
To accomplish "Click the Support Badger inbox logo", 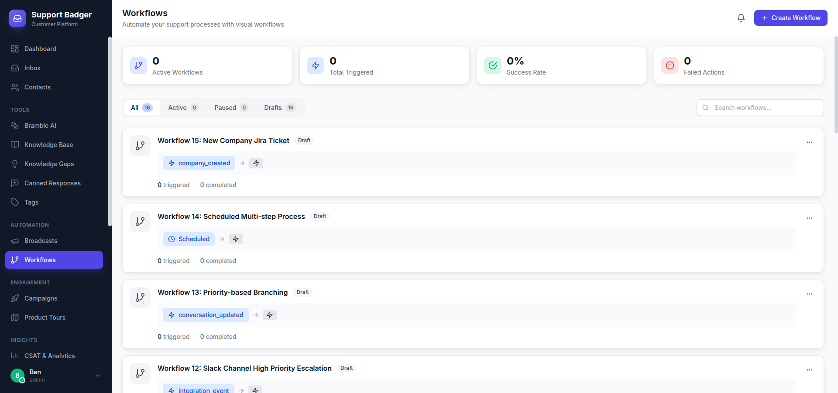I will point(17,18).
